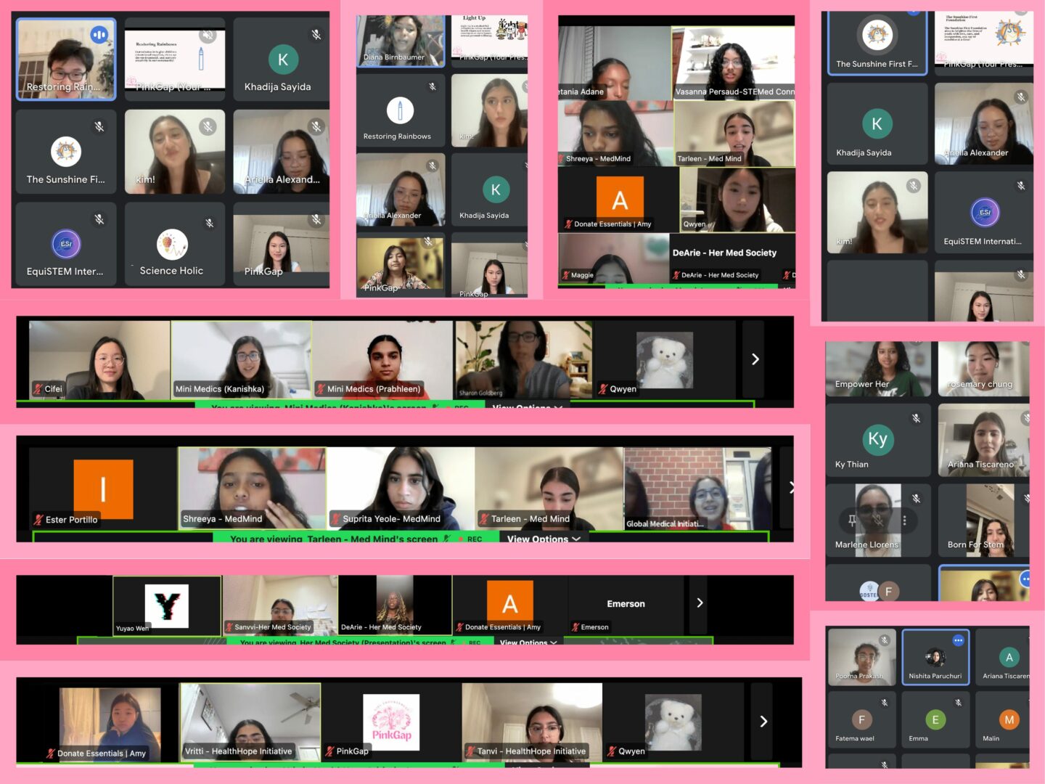This screenshot has width=1045, height=784.
Task: Select The Sunshine First F... tile
Action: (877, 43)
